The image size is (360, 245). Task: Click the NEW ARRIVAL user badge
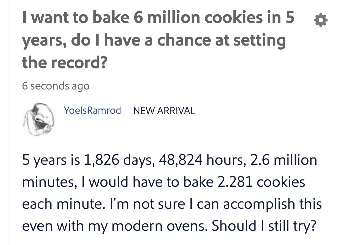(164, 111)
